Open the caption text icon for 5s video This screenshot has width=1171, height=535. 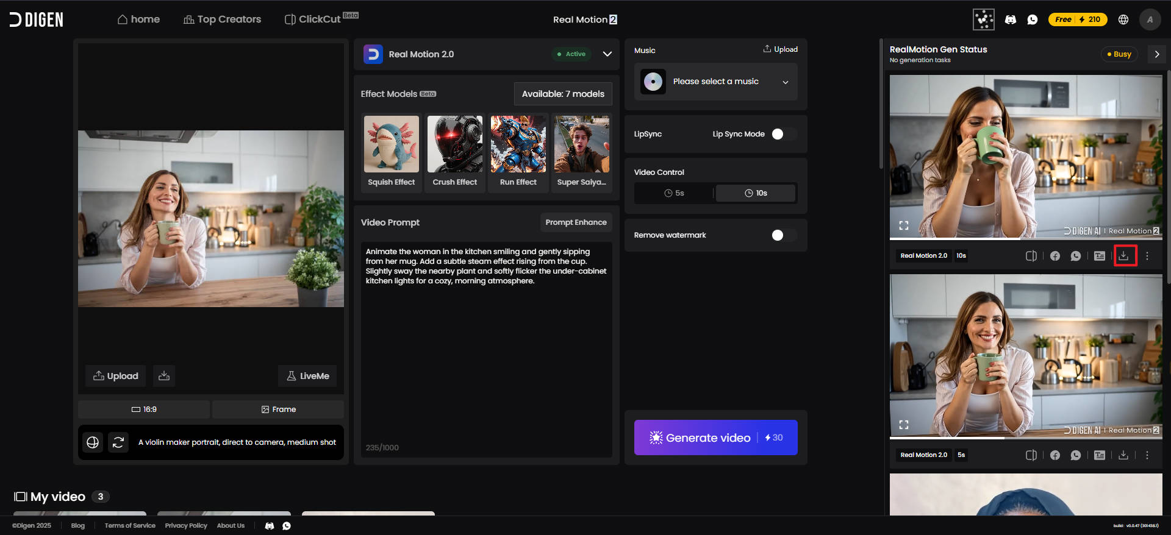click(1100, 455)
